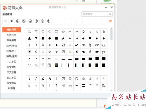Viewport: 146px width, 109px height.
Task: Insert the female ♀ symbol
Action: (x=43, y=45)
